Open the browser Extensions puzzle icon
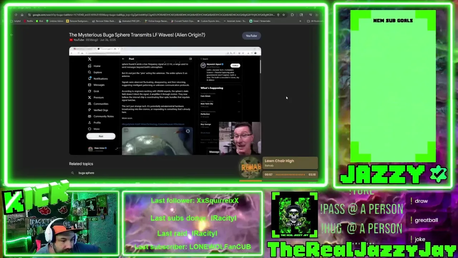 292,15
